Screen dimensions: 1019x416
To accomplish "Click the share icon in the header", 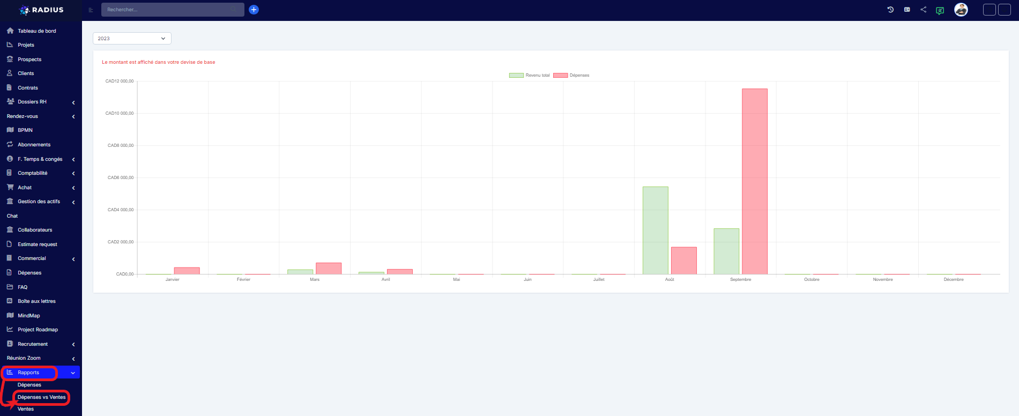I will (x=923, y=10).
